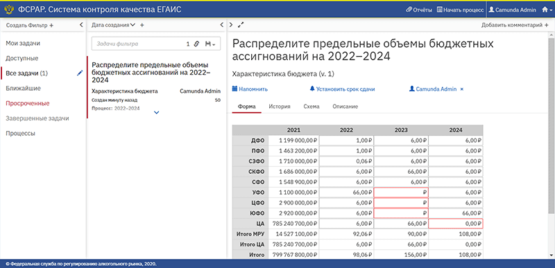Click the vertical scrollbar of task view

point(552,126)
